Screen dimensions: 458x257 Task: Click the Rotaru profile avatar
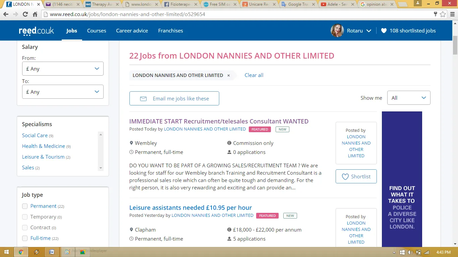[337, 30]
